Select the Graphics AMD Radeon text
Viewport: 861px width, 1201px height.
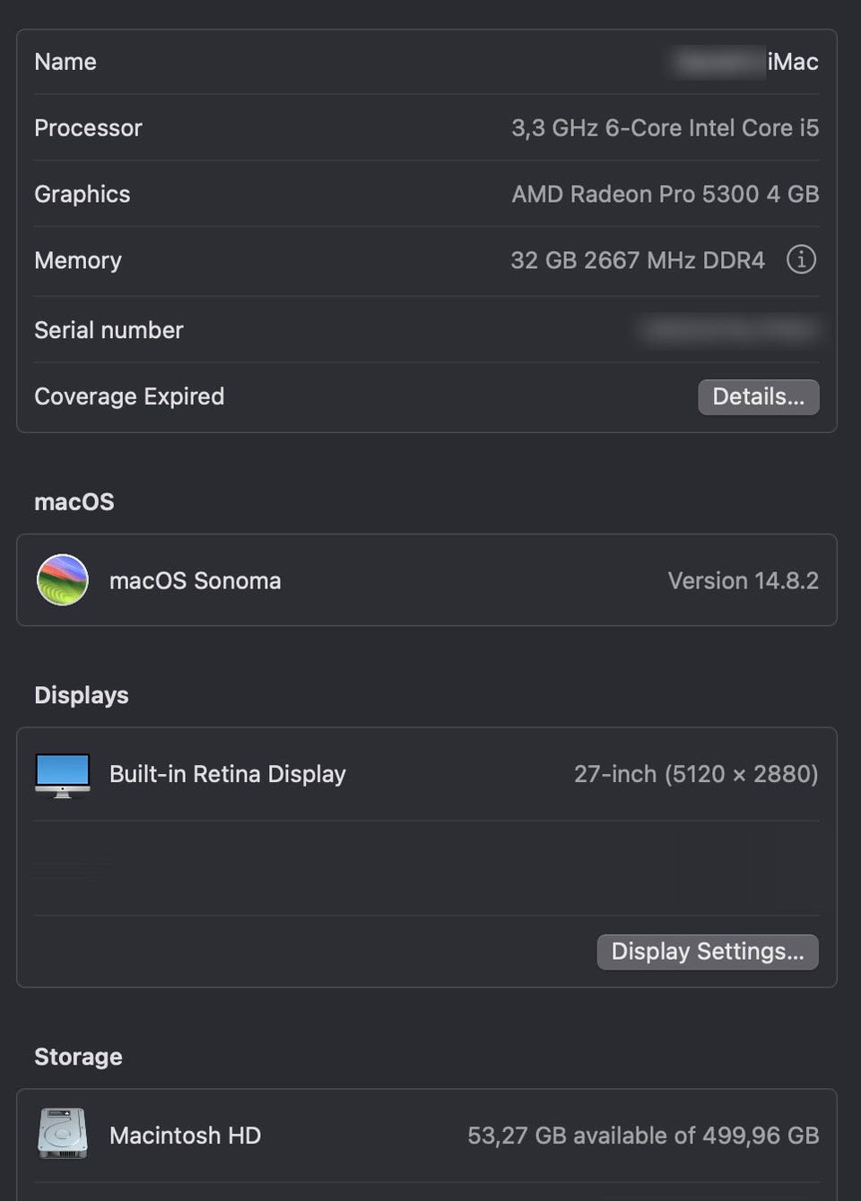pyautogui.click(x=665, y=195)
